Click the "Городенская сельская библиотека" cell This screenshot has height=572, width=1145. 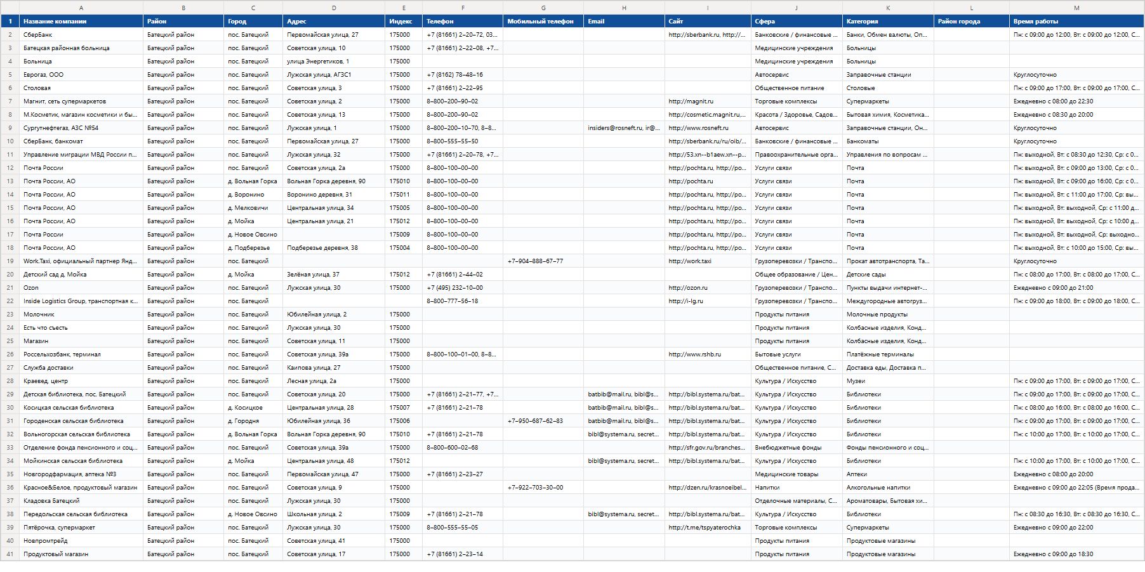[x=81, y=421]
